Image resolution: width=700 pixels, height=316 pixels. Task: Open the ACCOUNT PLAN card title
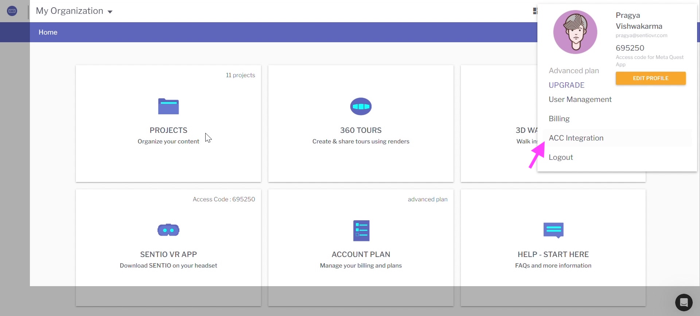(x=361, y=254)
